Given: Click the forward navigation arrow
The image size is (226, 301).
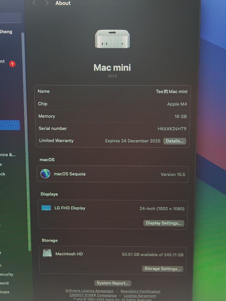Looking at the screenshot, I should [x=46, y=3].
